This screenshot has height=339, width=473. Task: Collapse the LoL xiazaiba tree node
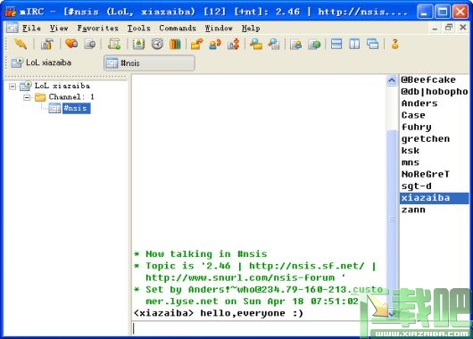click(12, 87)
